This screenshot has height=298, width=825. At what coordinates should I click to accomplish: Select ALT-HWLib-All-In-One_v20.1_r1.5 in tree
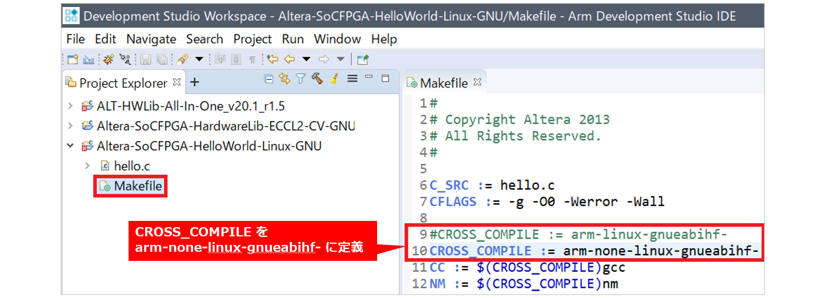click(x=191, y=106)
